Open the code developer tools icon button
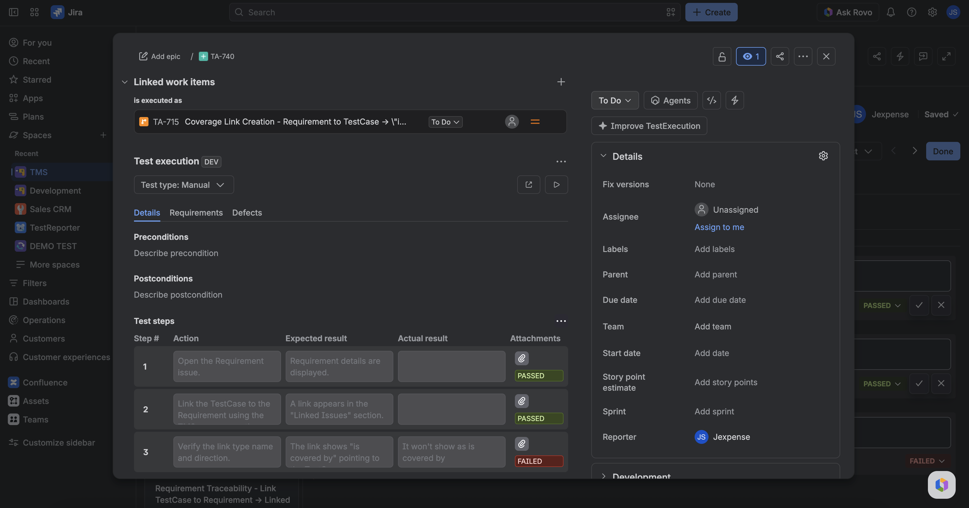969x508 pixels. (711, 100)
